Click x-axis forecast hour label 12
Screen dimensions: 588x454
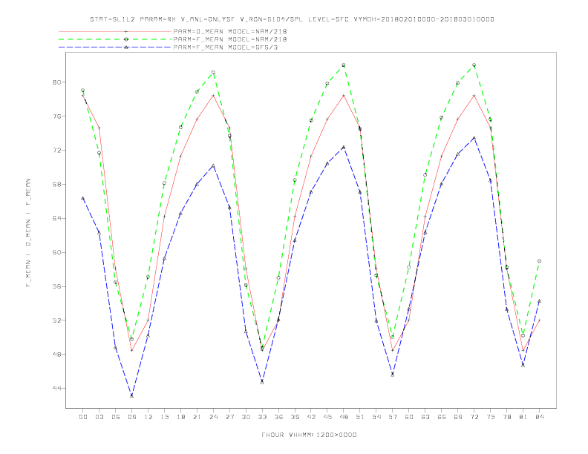click(x=148, y=417)
